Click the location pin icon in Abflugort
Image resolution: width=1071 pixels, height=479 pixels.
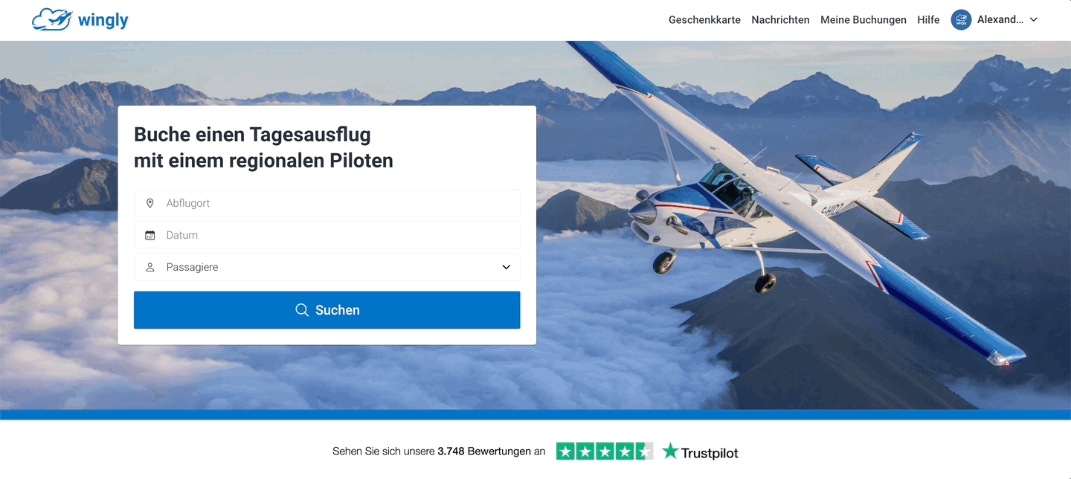coord(150,203)
